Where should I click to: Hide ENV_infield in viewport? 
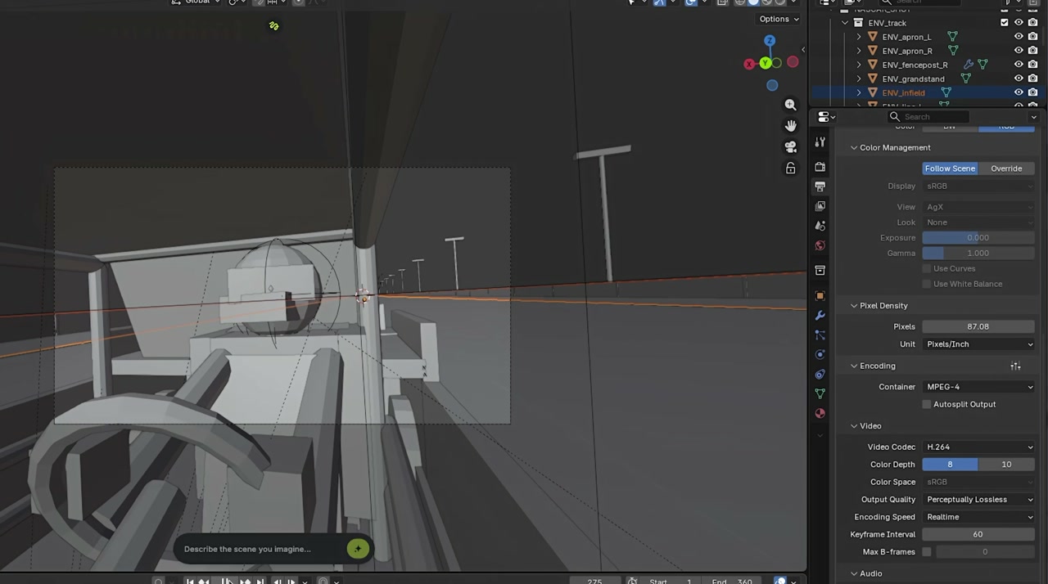click(1019, 92)
